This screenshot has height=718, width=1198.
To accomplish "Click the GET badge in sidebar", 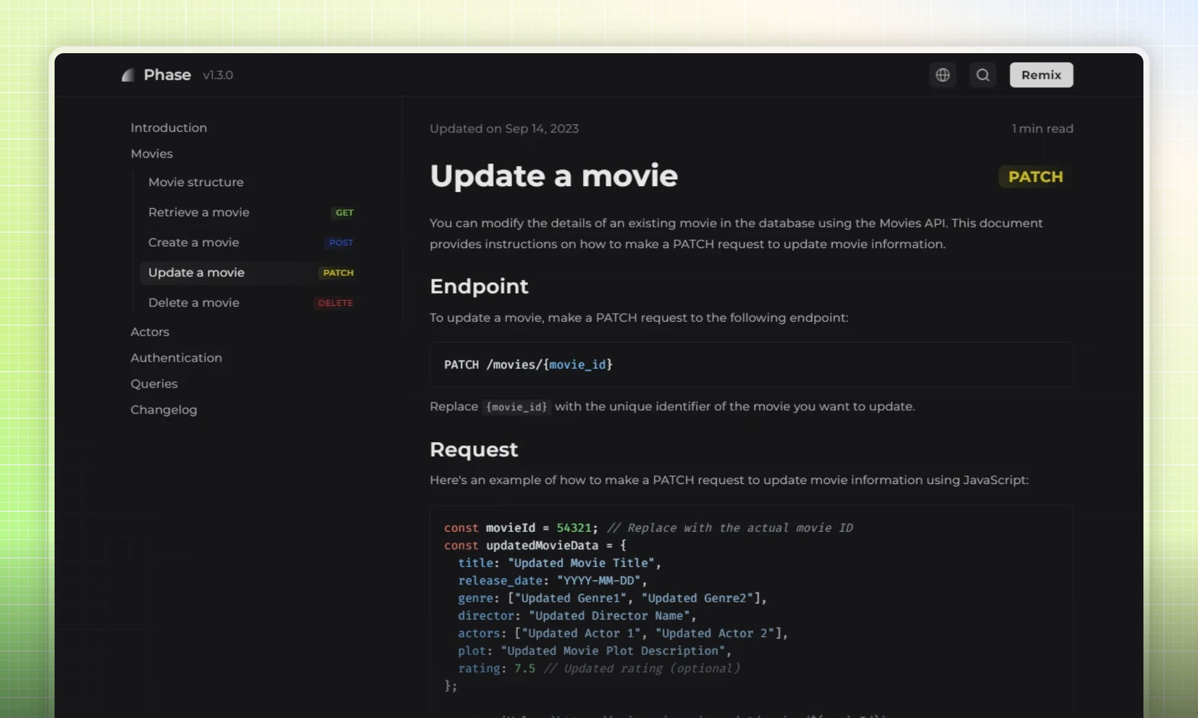I will click(x=344, y=213).
